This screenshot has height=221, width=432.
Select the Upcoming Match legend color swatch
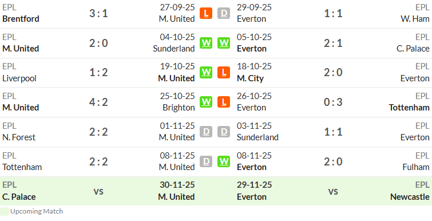click(x=5, y=211)
